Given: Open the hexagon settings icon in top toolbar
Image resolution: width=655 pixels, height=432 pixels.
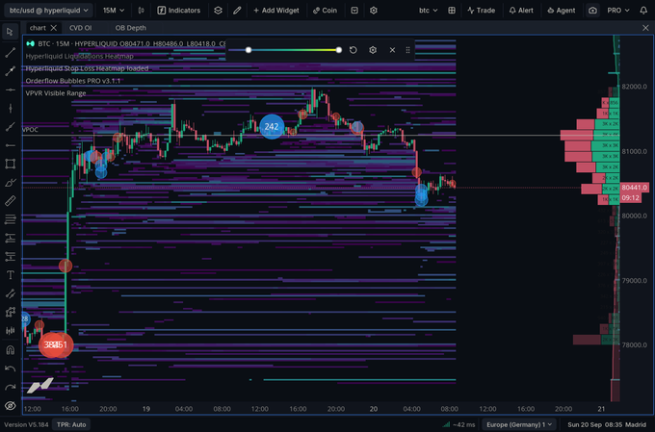Looking at the screenshot, I should [x=374, y=11].
